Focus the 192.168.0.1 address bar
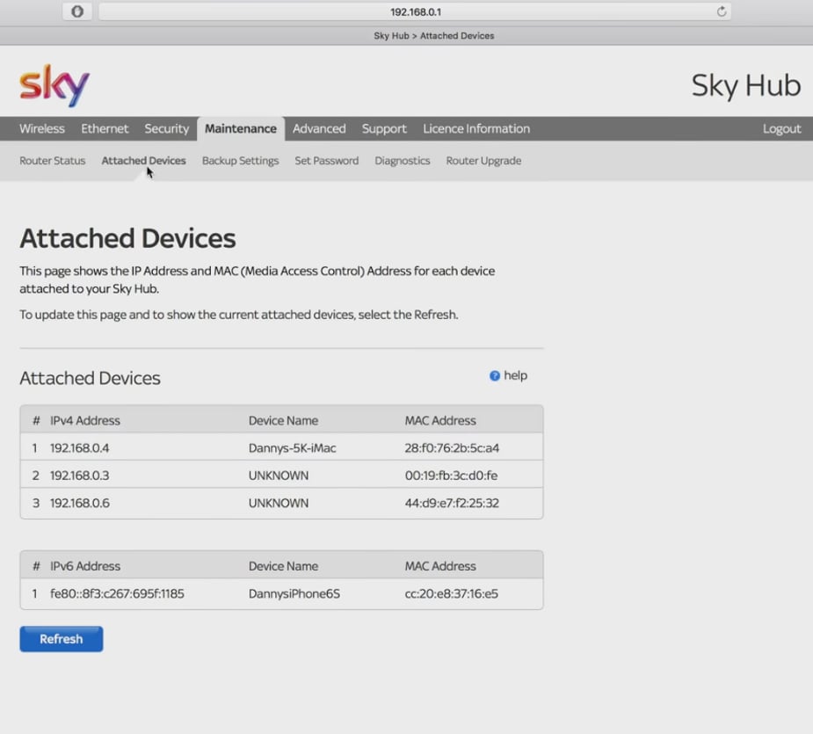Viewport: 813px width, 734px height. [415, 11]
